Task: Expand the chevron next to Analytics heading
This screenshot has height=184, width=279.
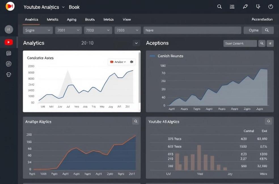Action: [x=136, y=43]
